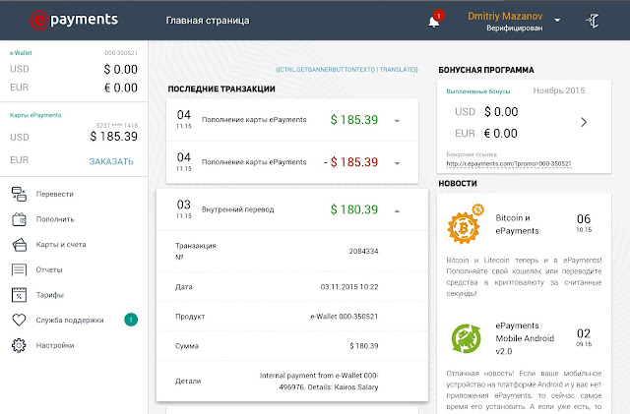Viewport: 630px width, 414px height.
Task: Click the ePayments logo
Action: 75,20
